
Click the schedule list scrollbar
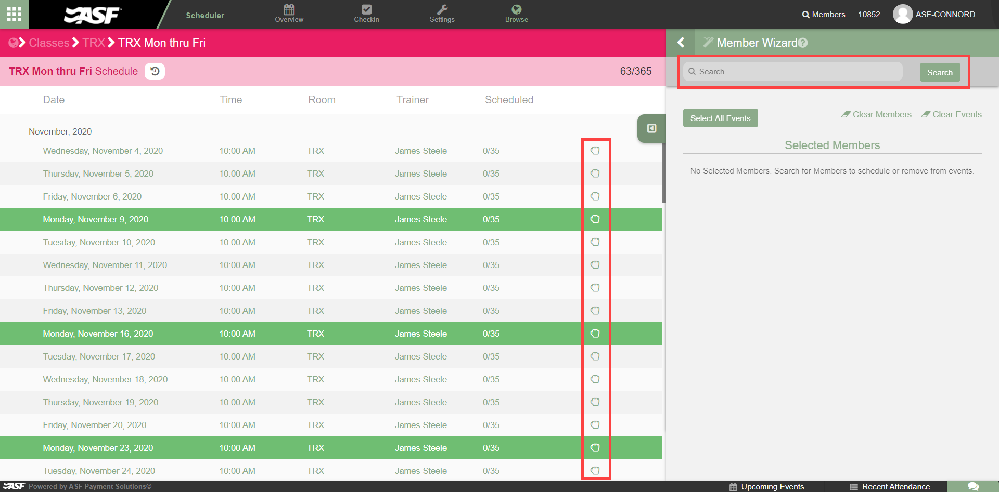click(x=664, y=172)
